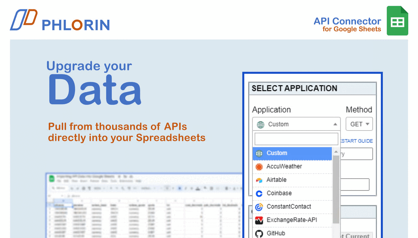Click the Airtable logo icon
Screen dimensions: 418x238
click(259, 180)
